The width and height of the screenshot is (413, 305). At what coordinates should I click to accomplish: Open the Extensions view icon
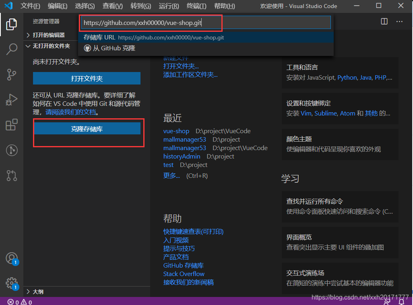pos(12,125)
